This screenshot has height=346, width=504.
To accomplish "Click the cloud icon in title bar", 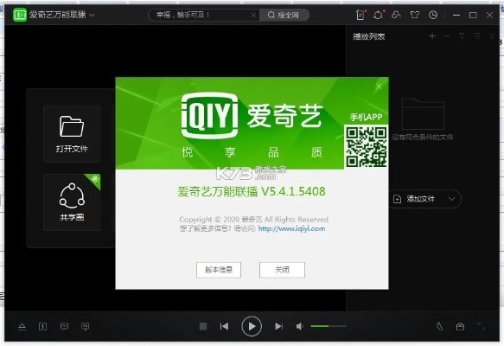I will pyautogui.click(x=396, y=15).
